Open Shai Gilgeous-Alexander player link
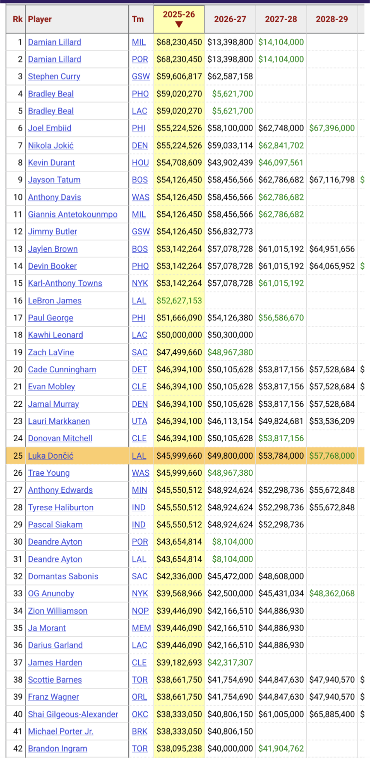 tap(73, 714)
